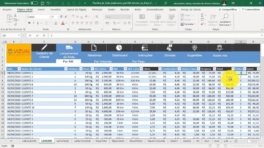This screenshot has height=148, width=264.
Task: Open the Design da Tabela tab
Action: (x=191, y=10)
